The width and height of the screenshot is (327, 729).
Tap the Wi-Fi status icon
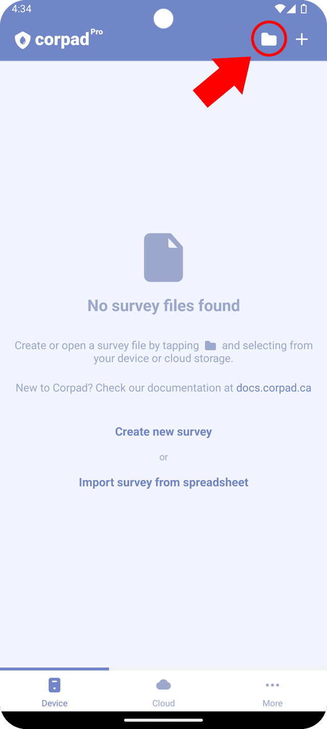click(x=280, y=9)
